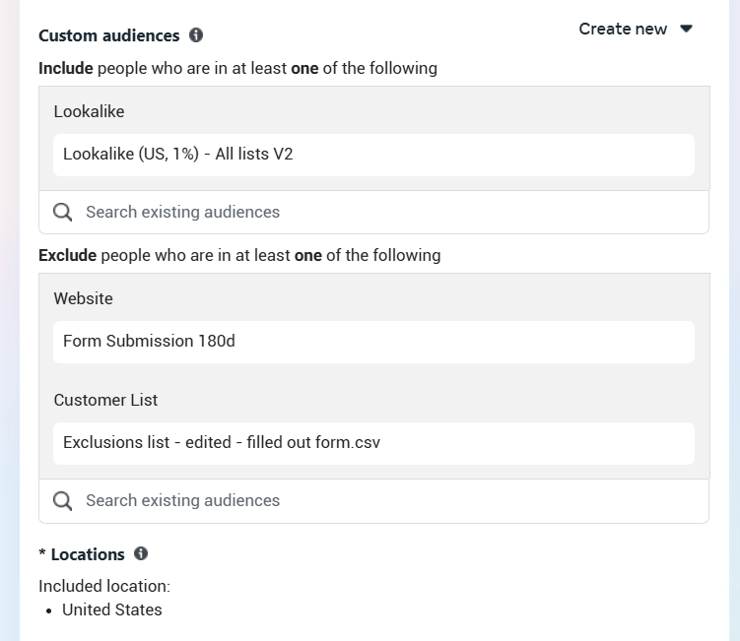740x641 pixels.
Task: Click the United States location entry
Action: click(112, 609)
